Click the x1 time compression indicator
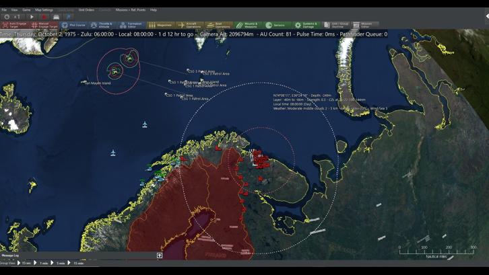This screenshot has height=275, width=489. click(17, 17)
